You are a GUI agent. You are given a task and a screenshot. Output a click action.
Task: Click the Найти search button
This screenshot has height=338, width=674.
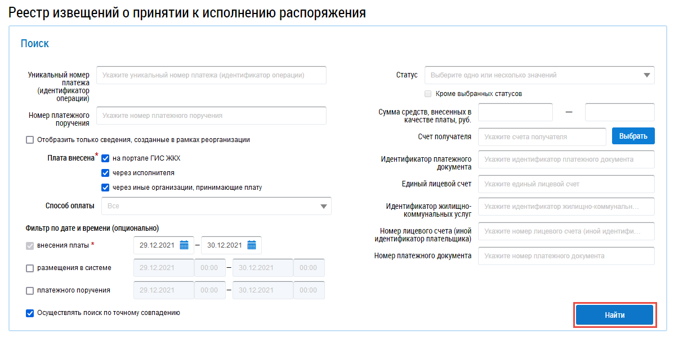pos(614,315)
